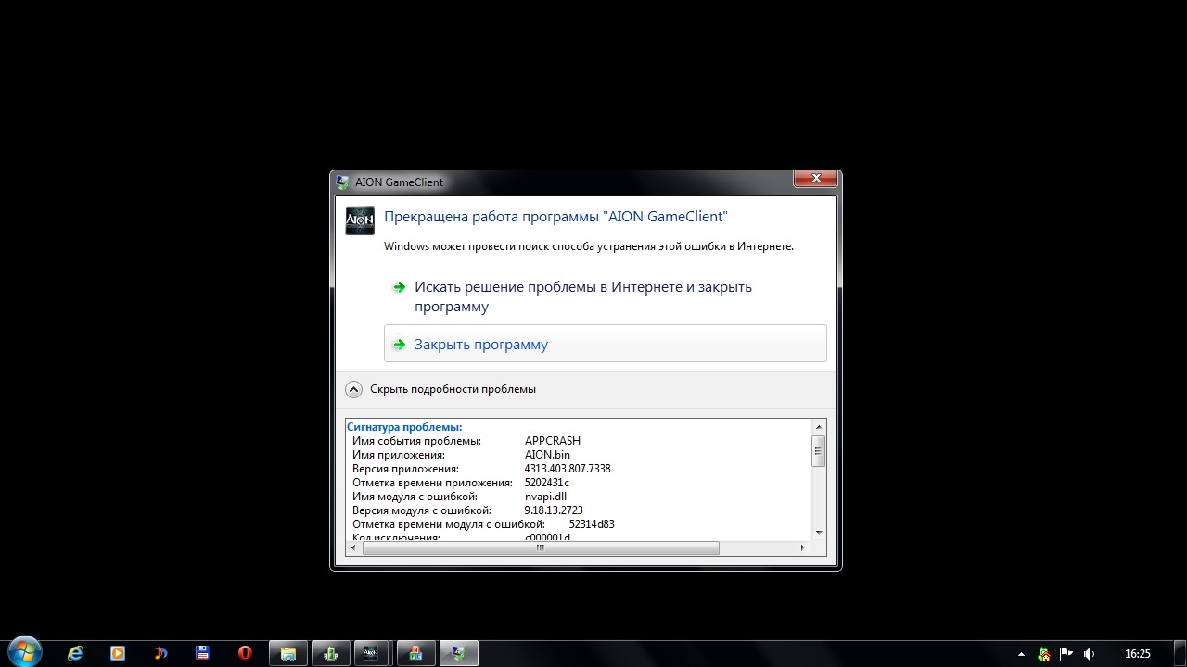Open the Windows Start menu orb
Viewport: 1187px width, 667px height.
(23, 651)
